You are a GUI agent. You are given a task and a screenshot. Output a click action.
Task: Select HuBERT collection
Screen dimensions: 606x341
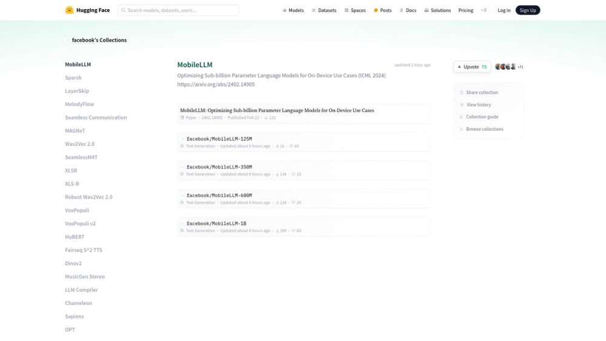[x=74, y=237]
